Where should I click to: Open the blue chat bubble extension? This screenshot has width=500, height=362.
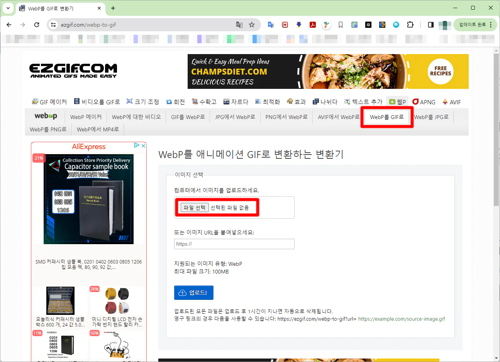pos(396,25)
